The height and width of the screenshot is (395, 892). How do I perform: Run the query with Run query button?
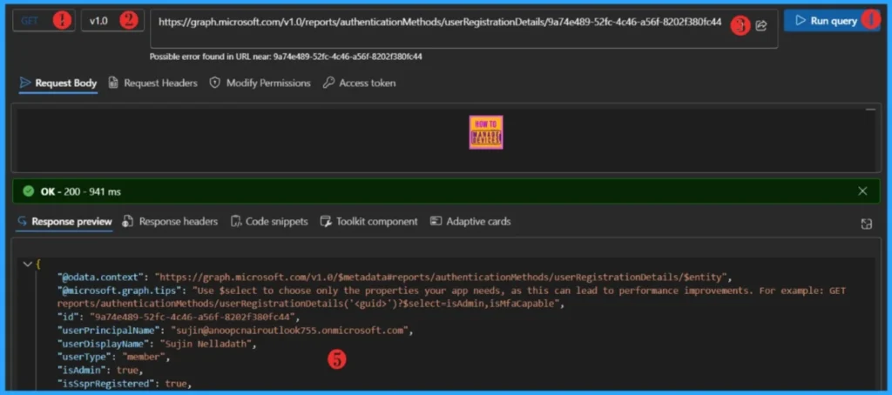832,21
